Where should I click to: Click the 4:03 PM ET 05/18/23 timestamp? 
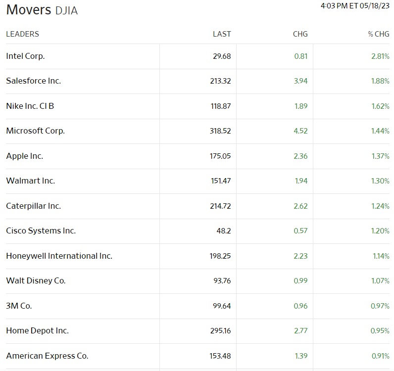coord(355,6)
